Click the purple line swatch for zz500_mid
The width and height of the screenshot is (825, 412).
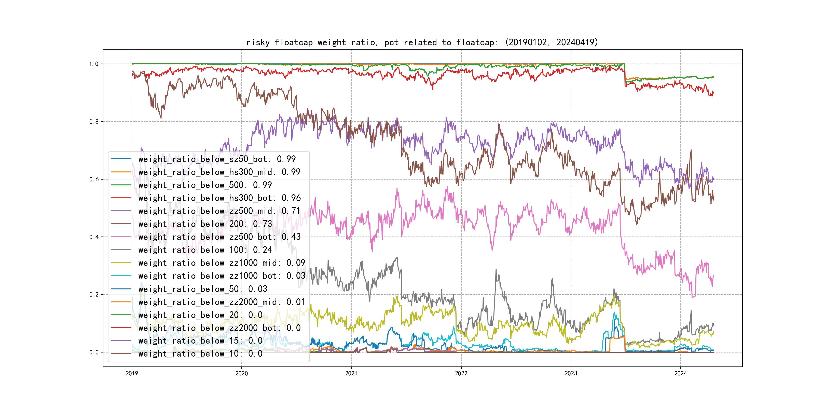pyautogui.click(x=121, y=211)
